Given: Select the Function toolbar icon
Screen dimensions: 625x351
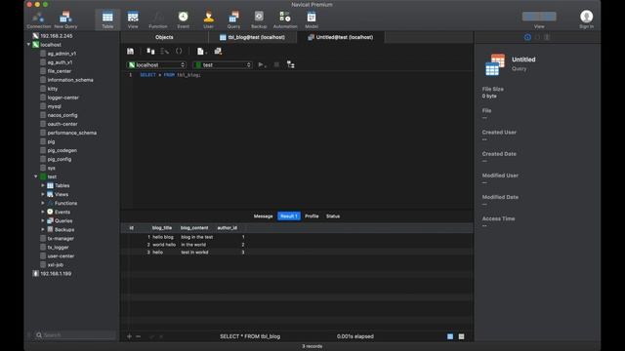Looking at the screenshot, I should (x=158, y=19).
